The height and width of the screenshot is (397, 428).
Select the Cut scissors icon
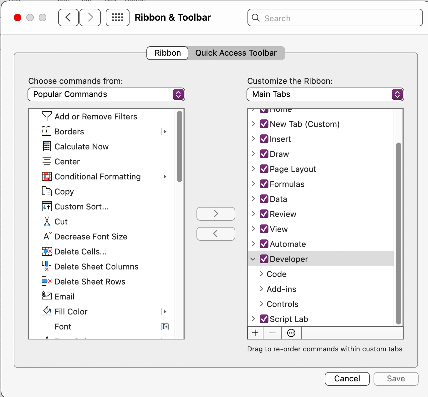pos(47,221)
